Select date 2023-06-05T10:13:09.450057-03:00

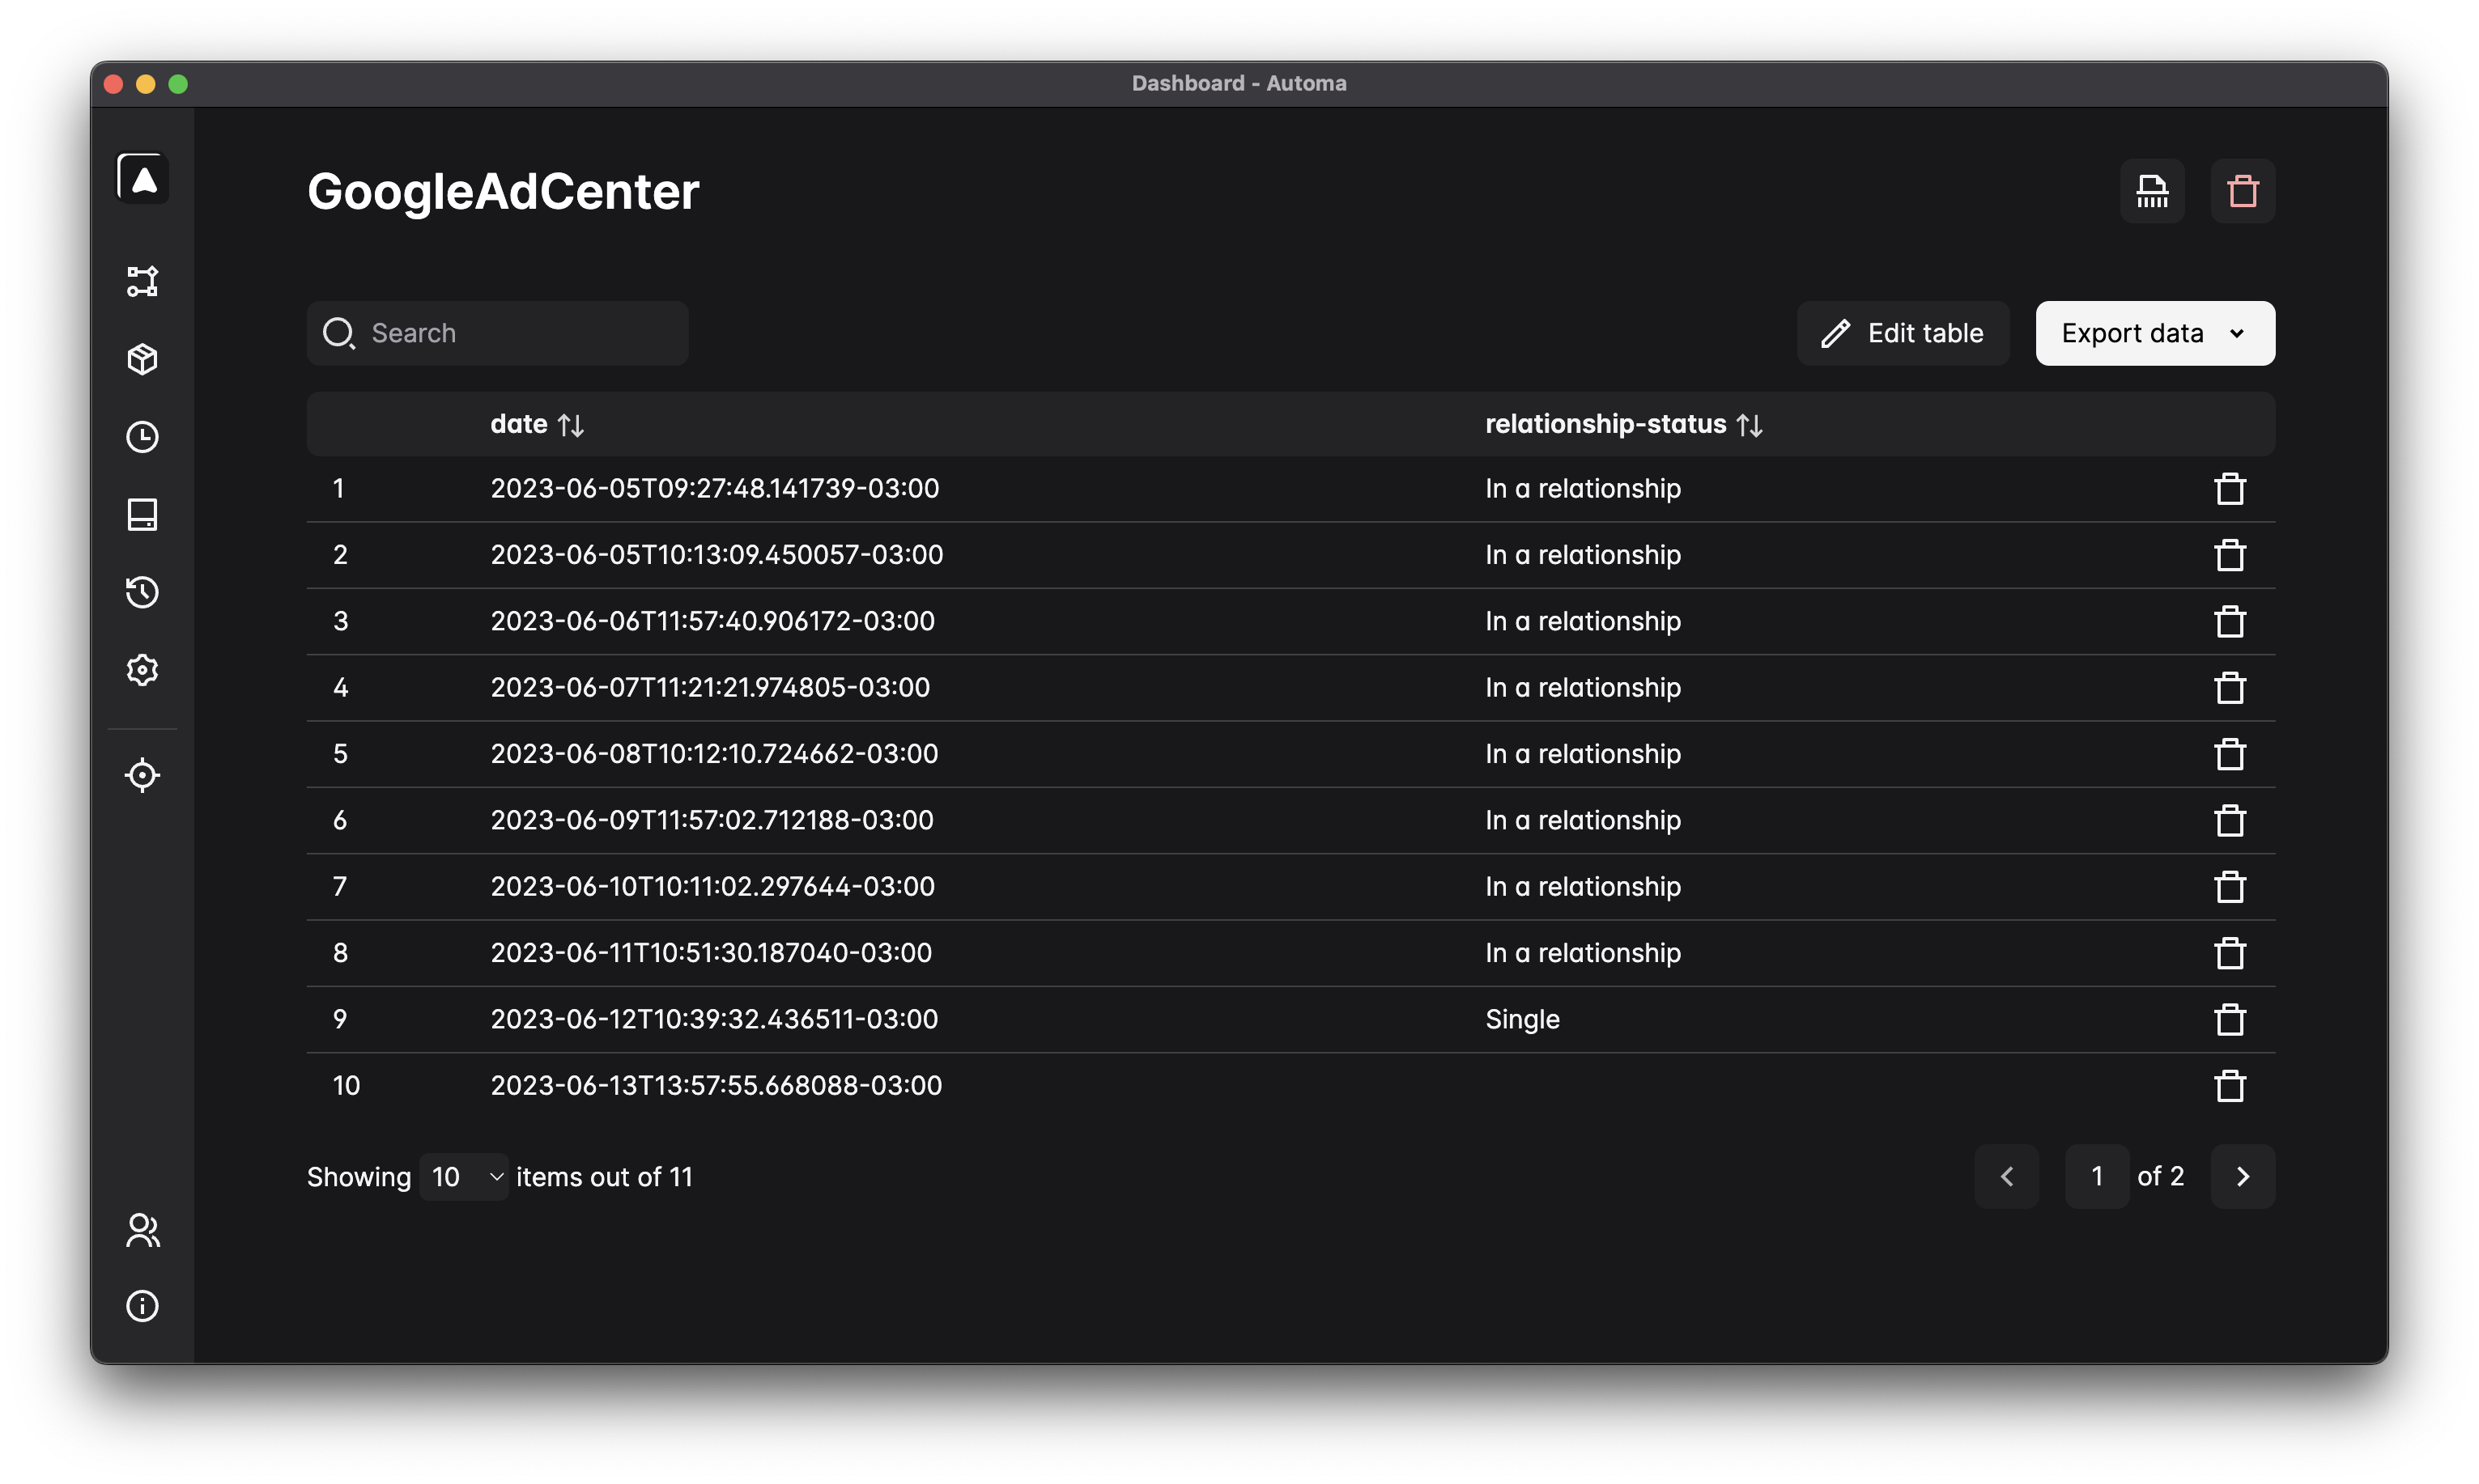(x=717, y=554)
